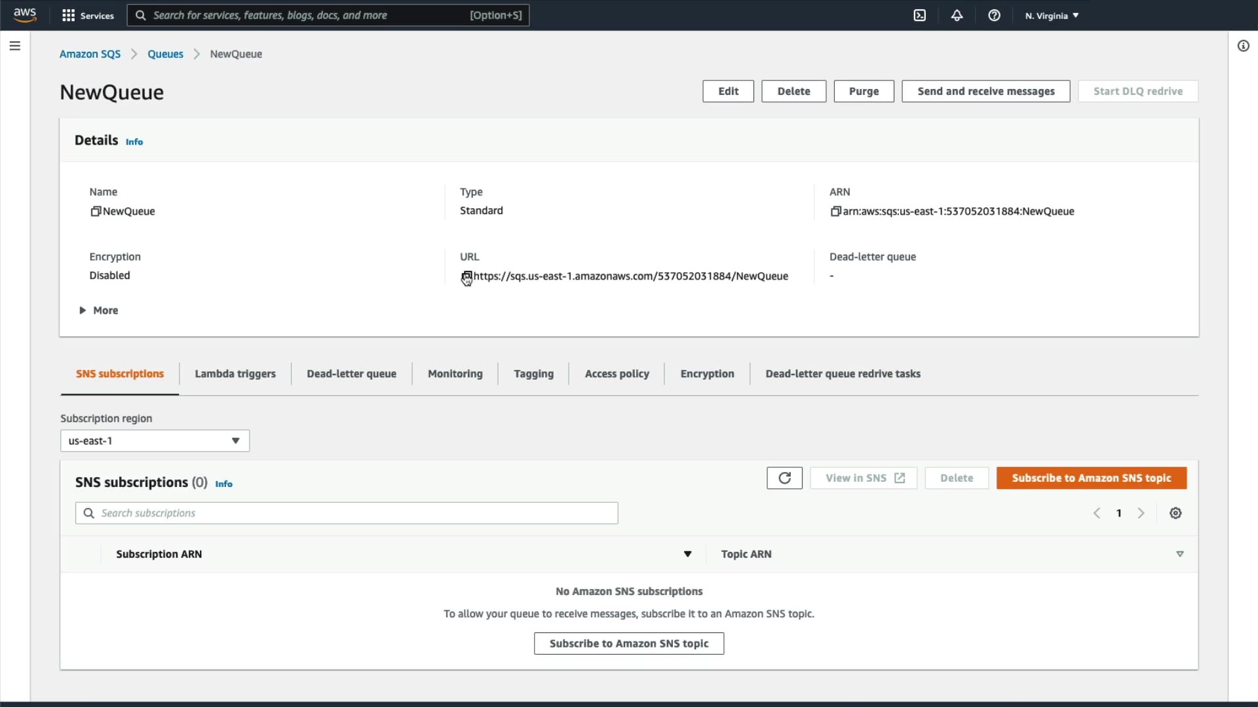Refresh the SNS subscriptions list
This screenshot has height=707, width=1258.
784,478
